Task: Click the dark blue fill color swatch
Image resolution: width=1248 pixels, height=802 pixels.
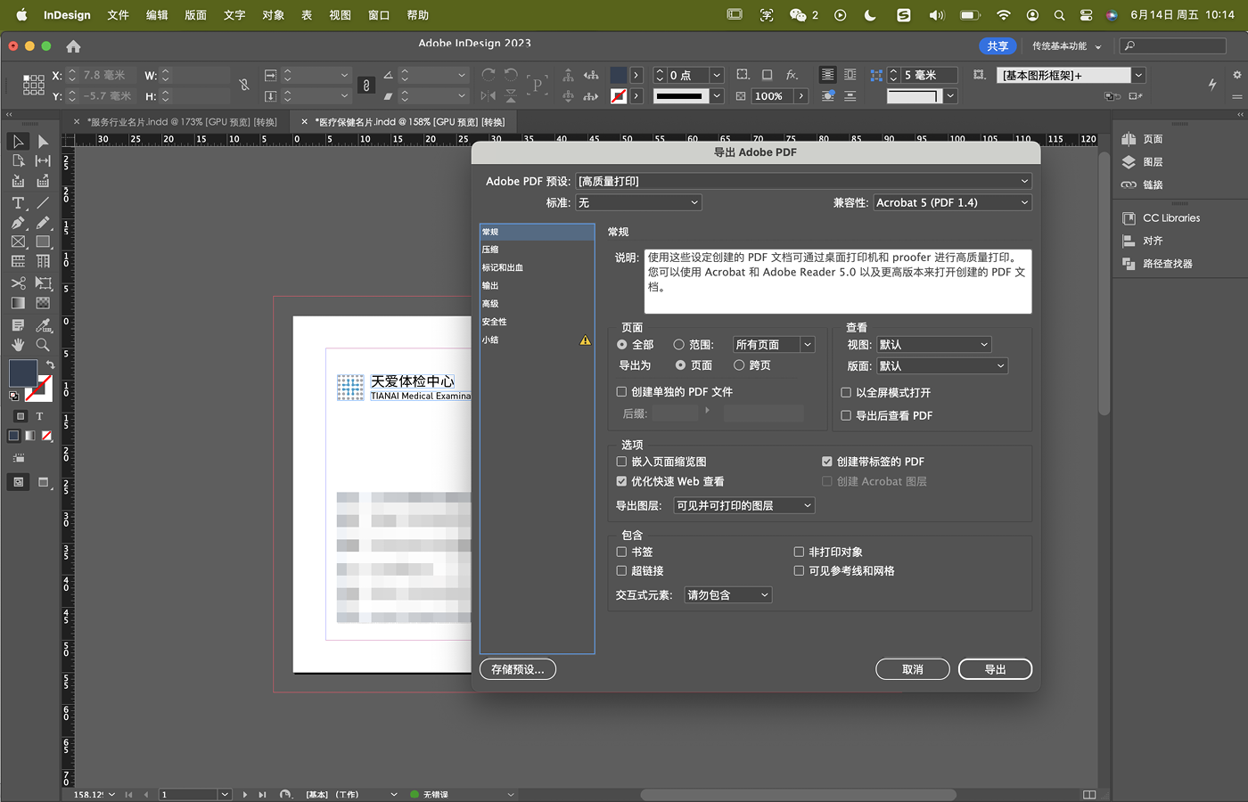Action: tap(22, 373)
